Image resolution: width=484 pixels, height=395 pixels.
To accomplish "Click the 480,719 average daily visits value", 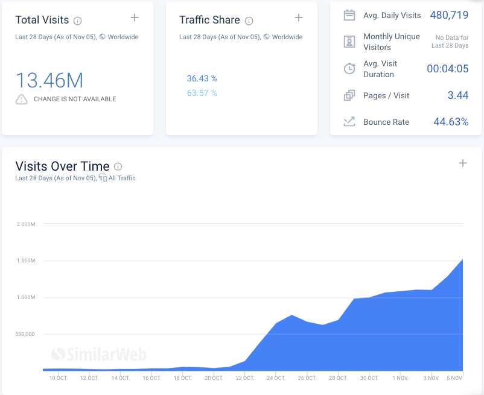I will (449, 15).
